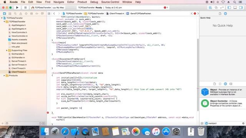Jump to previous issue arrow
246x138 pixels.
point(191,14)
